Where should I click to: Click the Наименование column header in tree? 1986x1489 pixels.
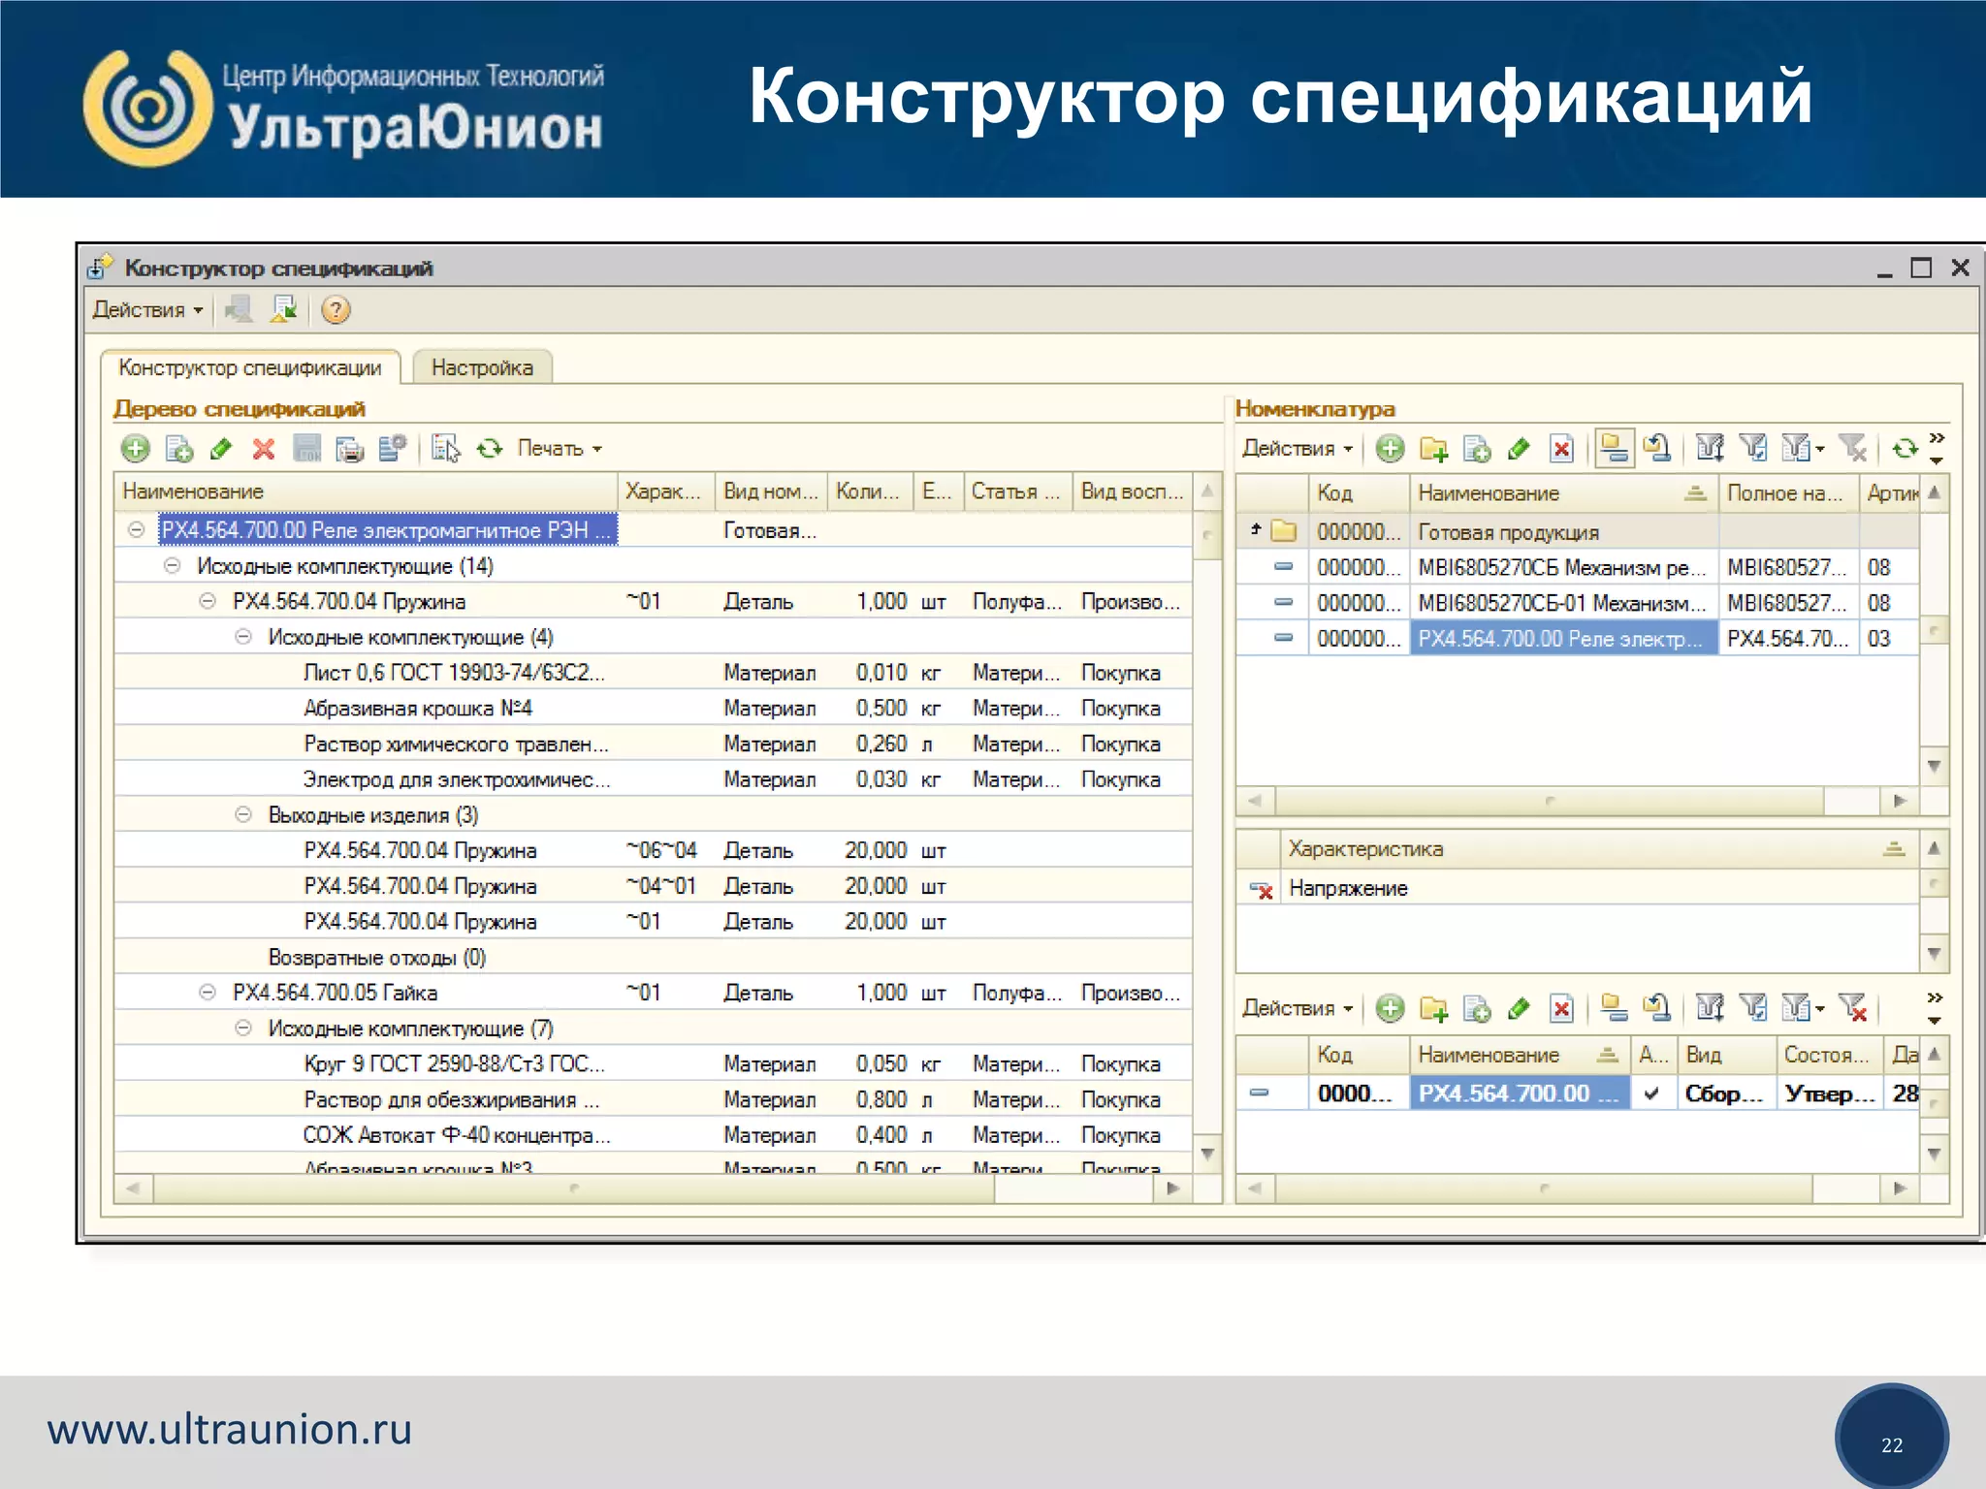coord(366,492)
